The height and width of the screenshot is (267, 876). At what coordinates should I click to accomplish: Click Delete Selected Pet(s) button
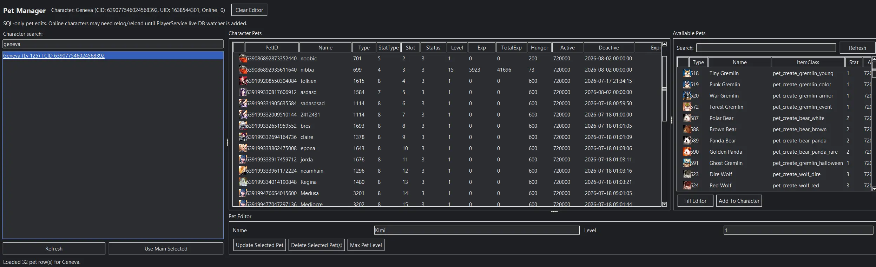317,245
